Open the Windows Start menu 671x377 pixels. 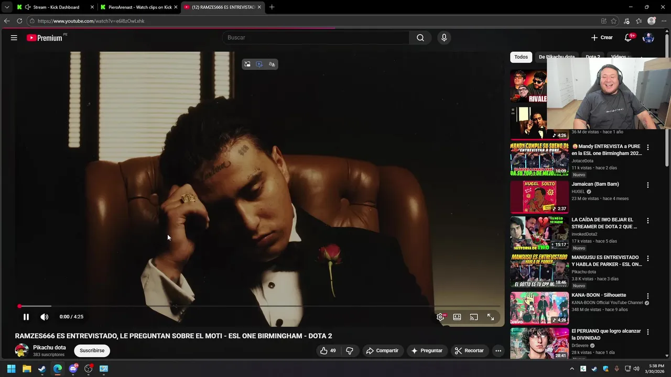tap(11, 369)
